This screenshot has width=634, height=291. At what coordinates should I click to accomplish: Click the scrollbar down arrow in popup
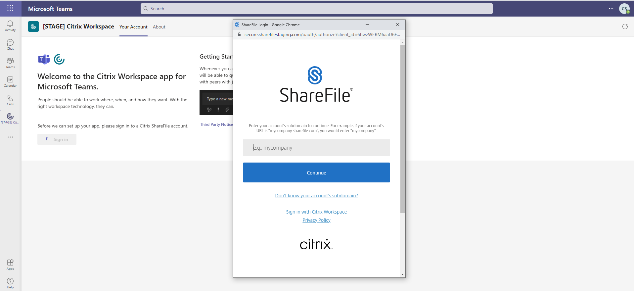pyautogui.click(x=402, y=274)
